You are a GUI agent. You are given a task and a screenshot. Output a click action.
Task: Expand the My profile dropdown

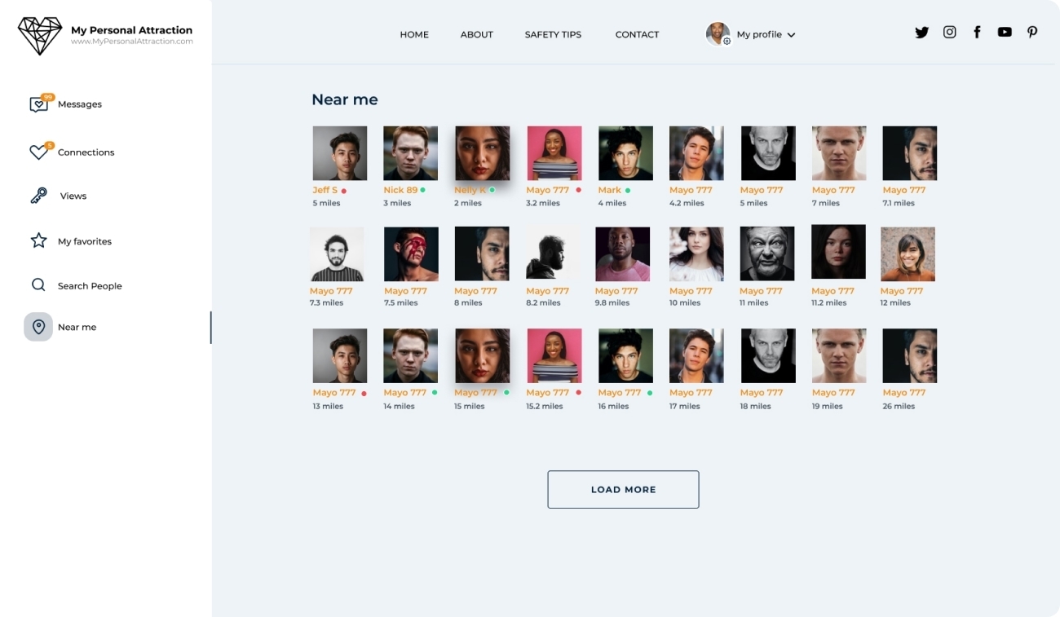(x=751, y=34)
